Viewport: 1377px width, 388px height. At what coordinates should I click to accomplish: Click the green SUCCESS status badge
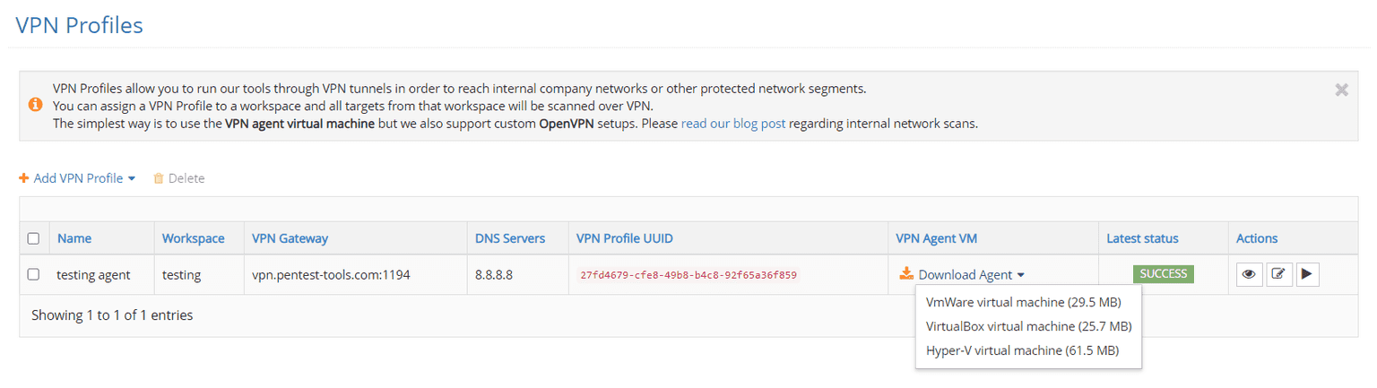click(x=1163, y=274)
